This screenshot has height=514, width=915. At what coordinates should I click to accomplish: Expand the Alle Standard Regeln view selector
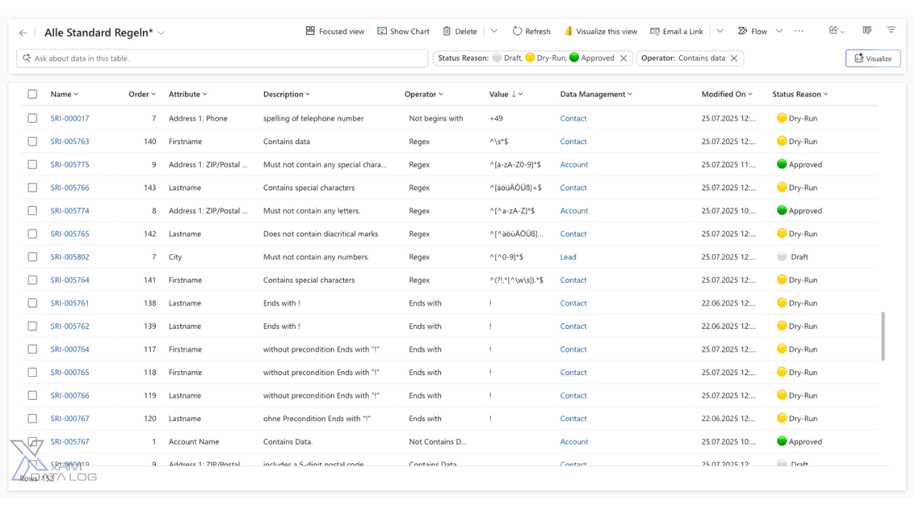pos(161,33)
